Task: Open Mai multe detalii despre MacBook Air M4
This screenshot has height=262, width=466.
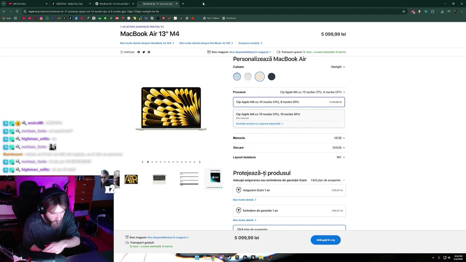Action: click(x=147, y=43)
